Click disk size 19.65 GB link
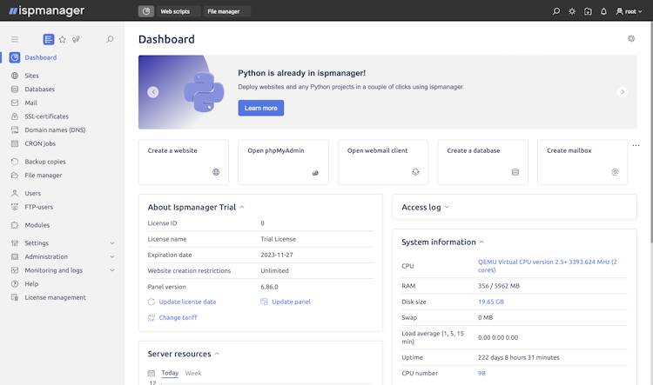 click(491, 302)
